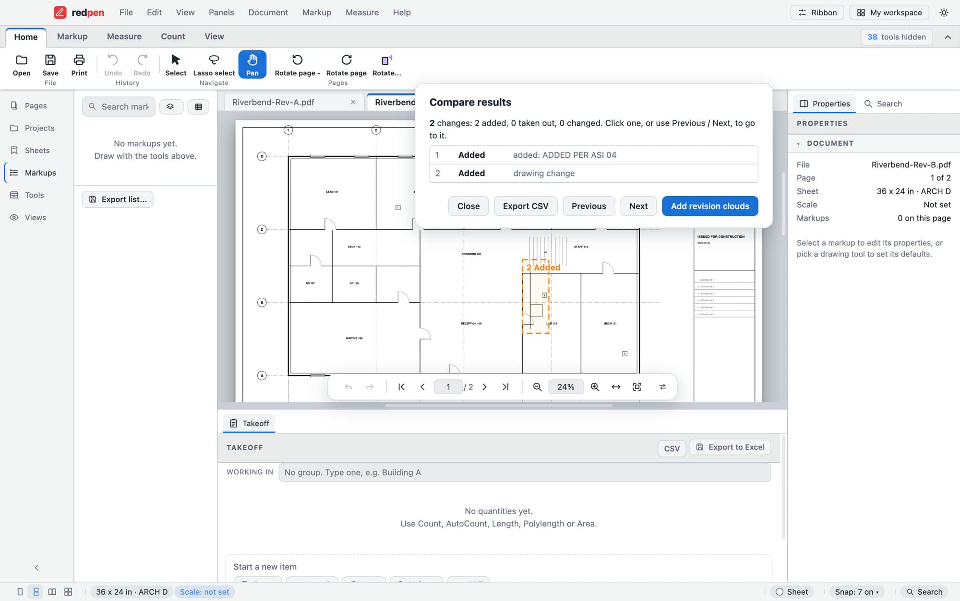Viewport: 960px width, 601px height.
Task: Switch to the Search tab in right panel
Action: pyautogui.click(x=883, y=104)
